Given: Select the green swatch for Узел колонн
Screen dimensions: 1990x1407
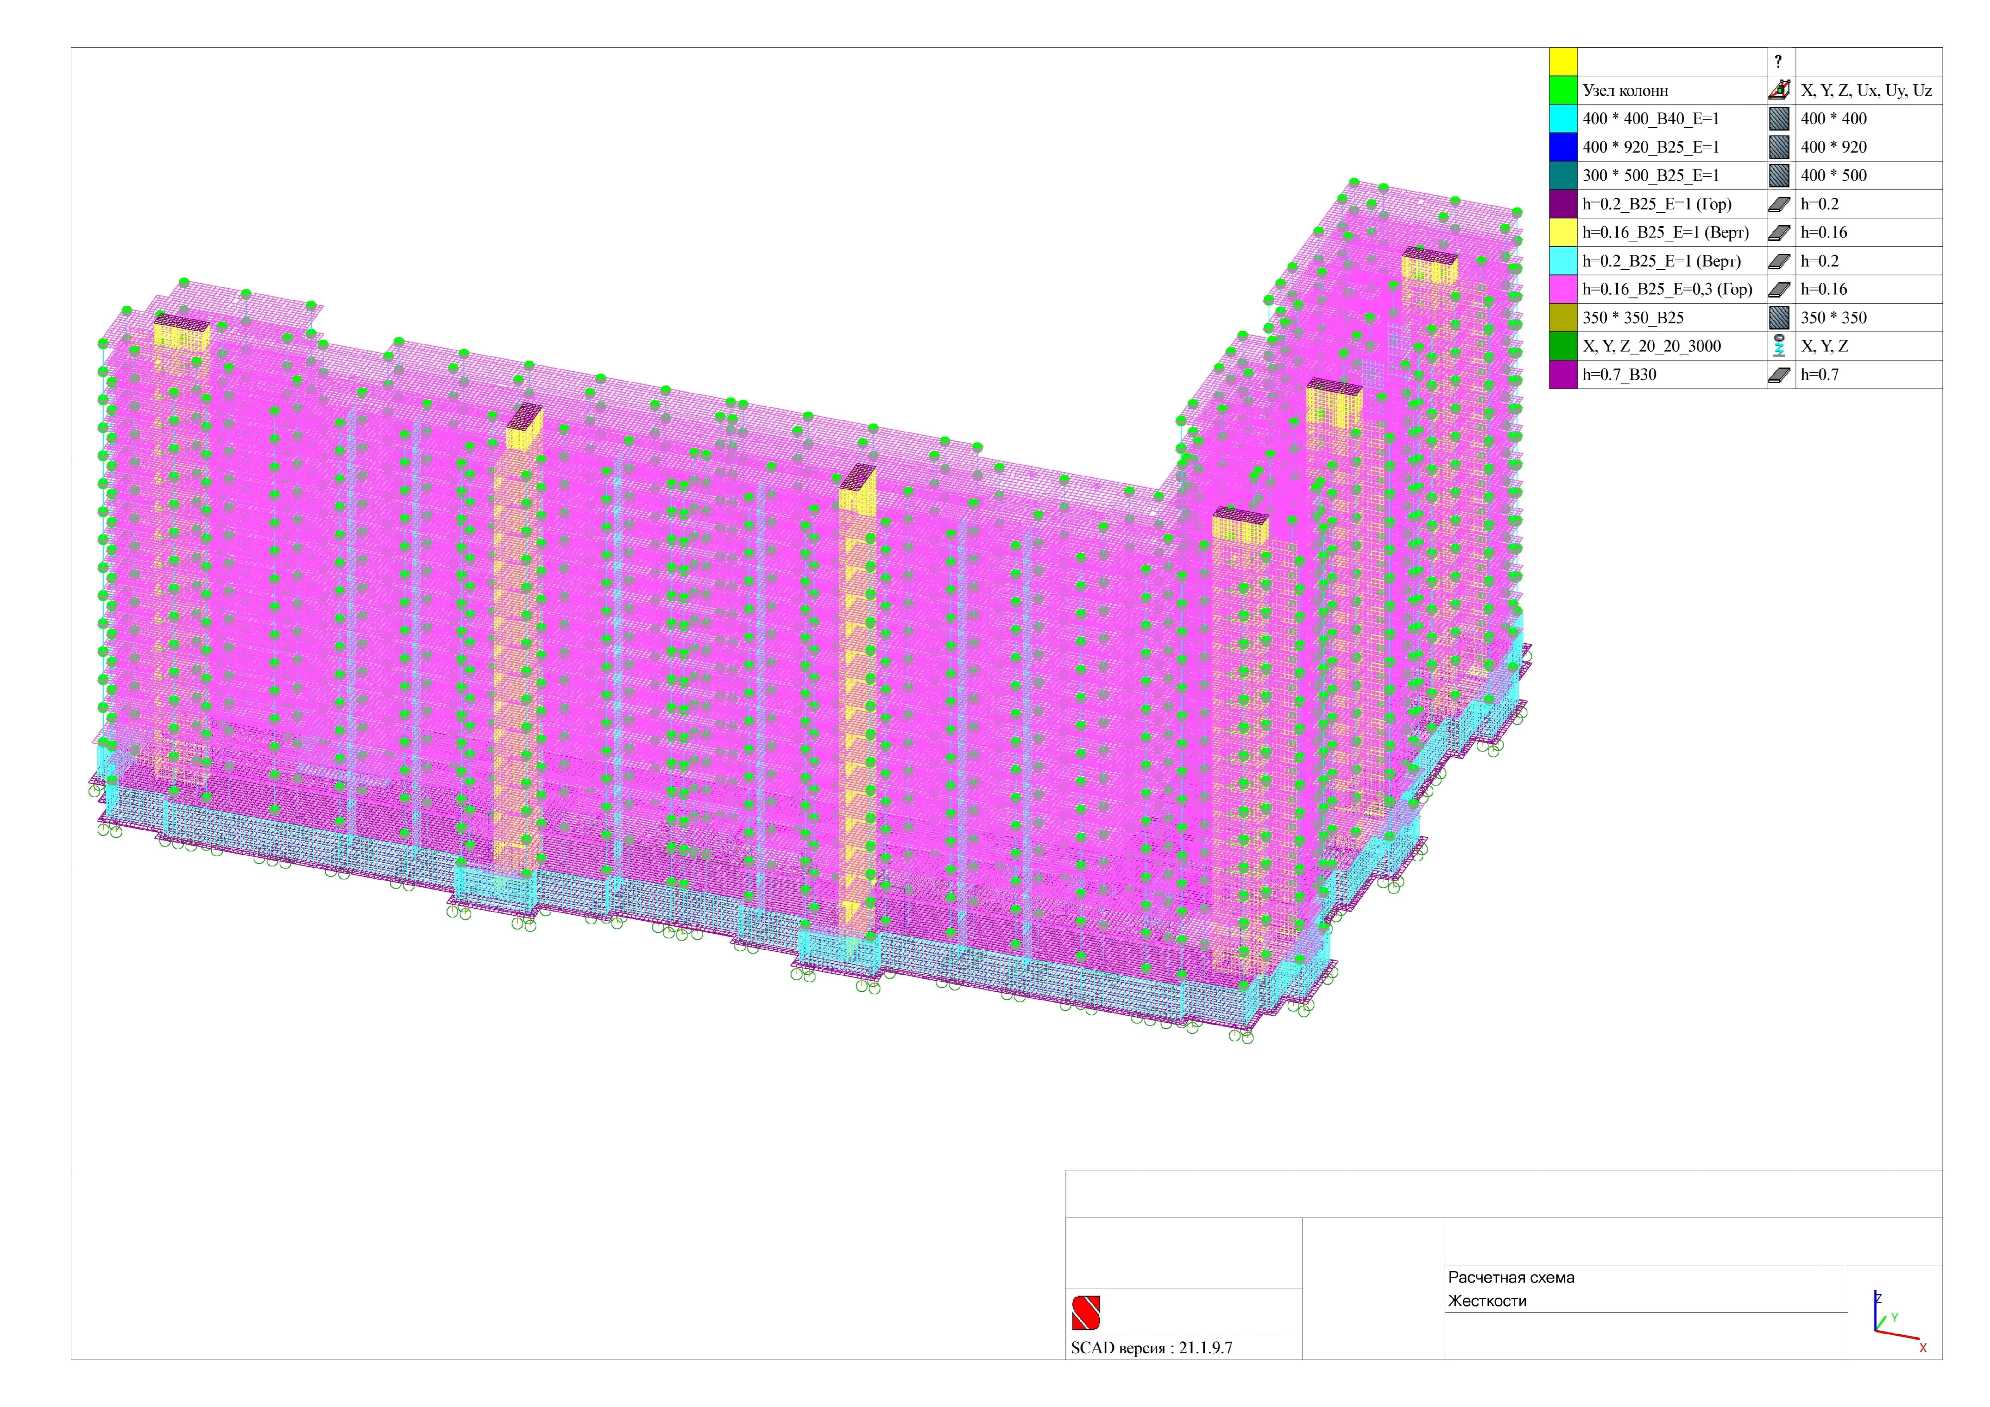Looking at the screenshot, I should pos(1564,90).
